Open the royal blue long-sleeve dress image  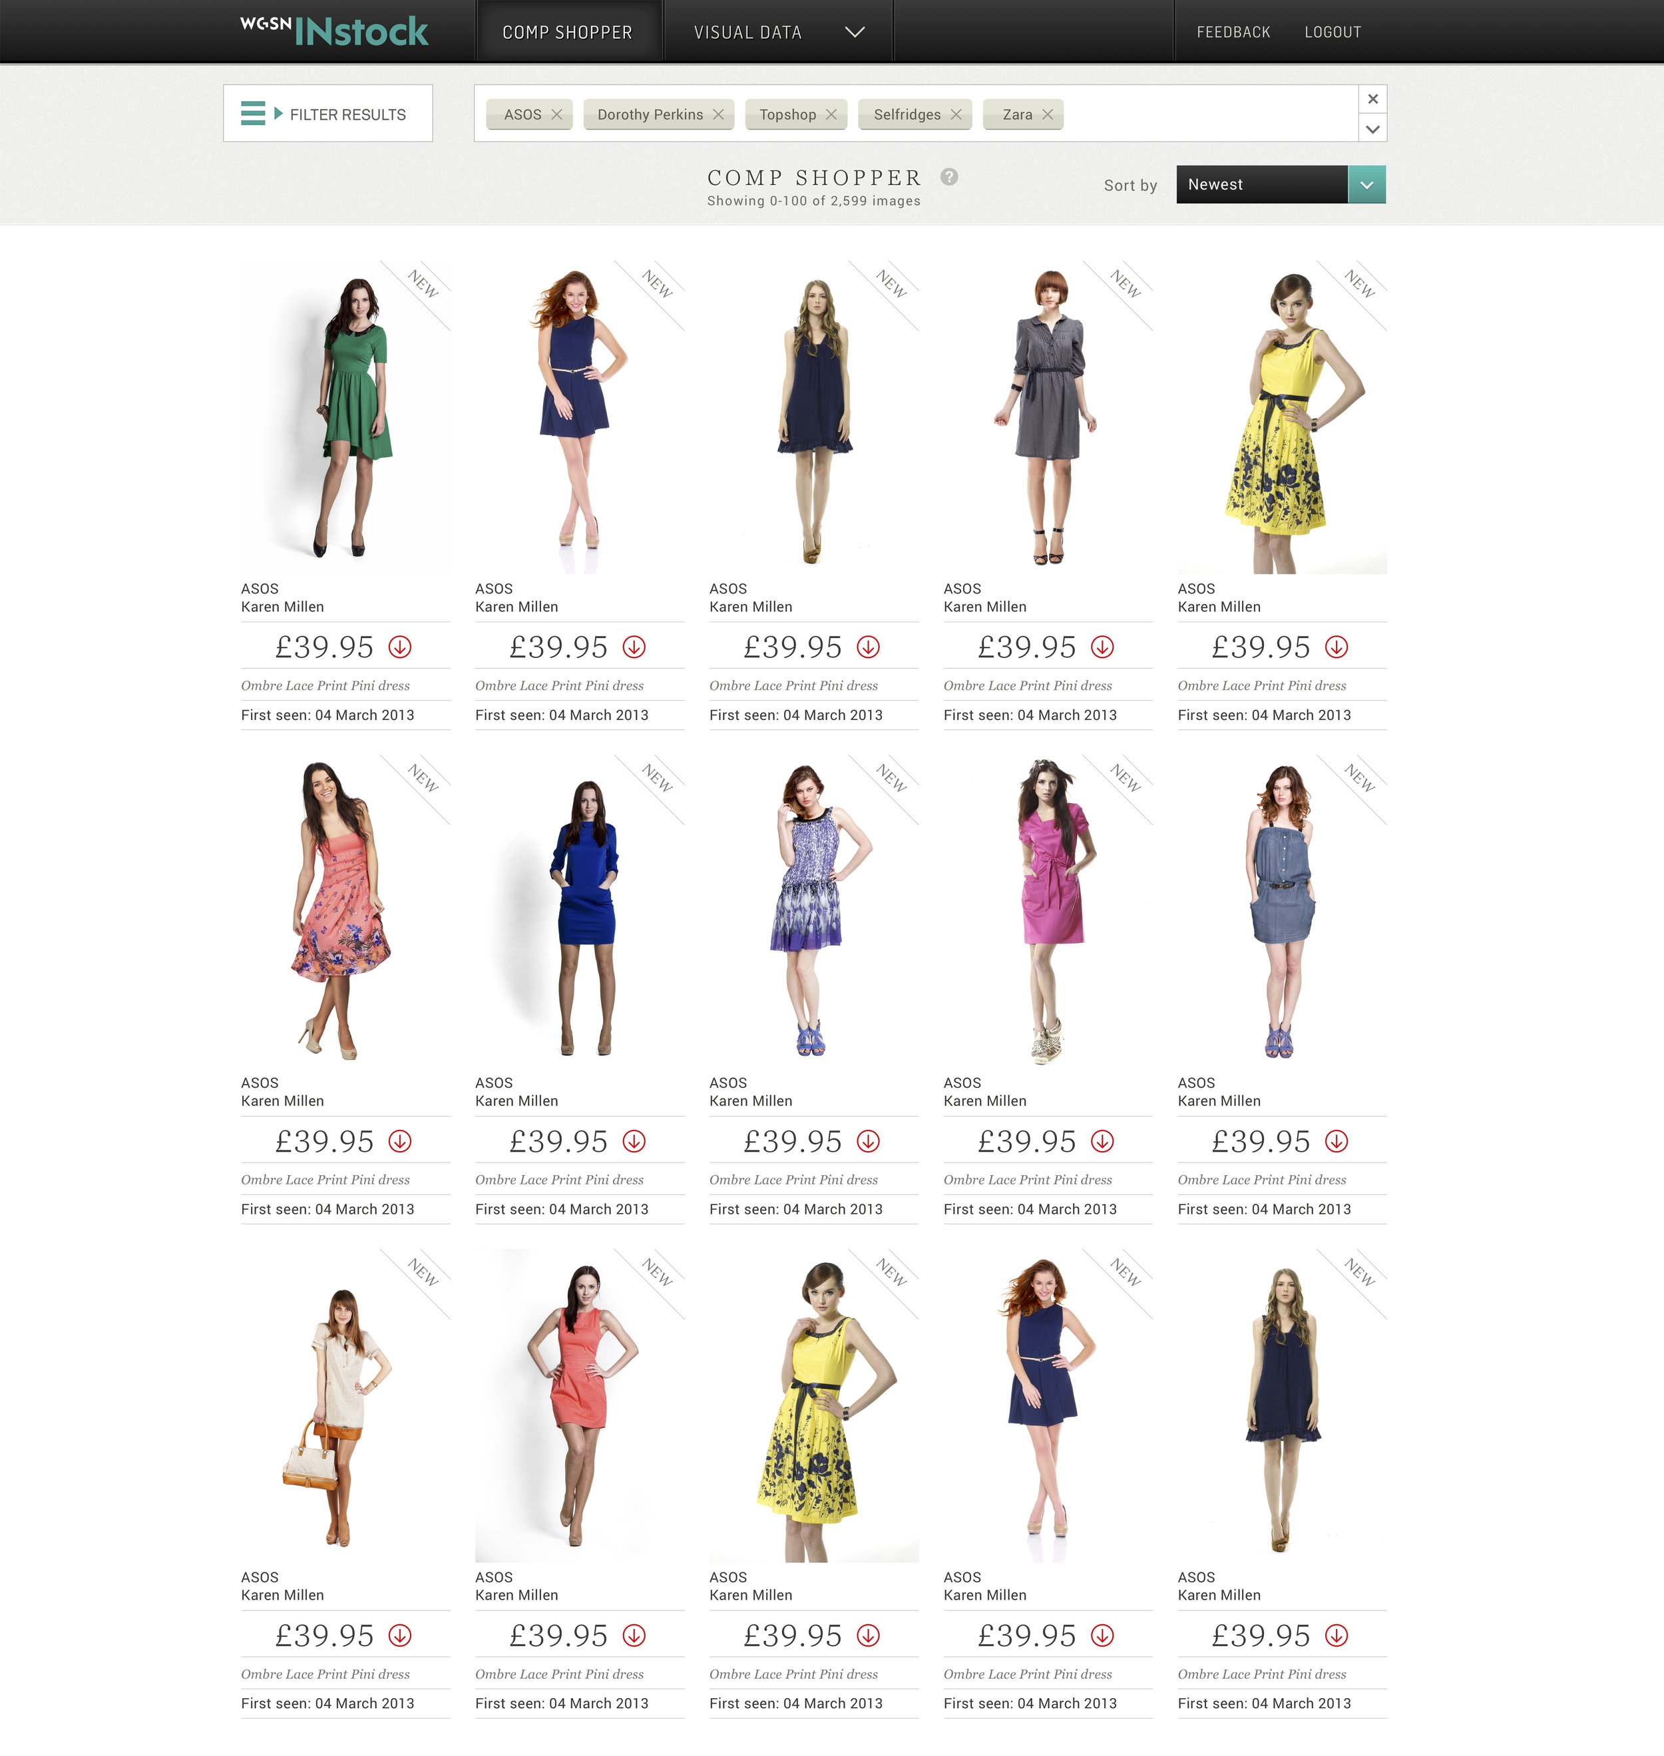point(580,911)
